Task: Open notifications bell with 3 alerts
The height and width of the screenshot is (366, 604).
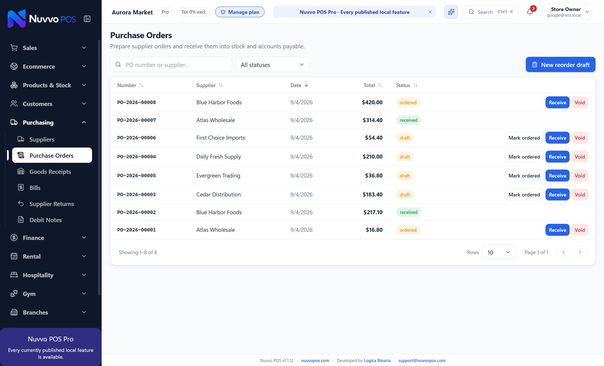Action: pos(530,12)
